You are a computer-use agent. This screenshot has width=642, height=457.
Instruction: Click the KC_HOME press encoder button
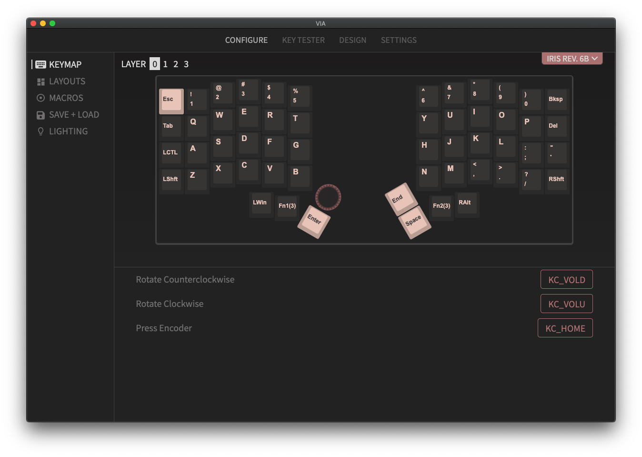click(565, 328)
